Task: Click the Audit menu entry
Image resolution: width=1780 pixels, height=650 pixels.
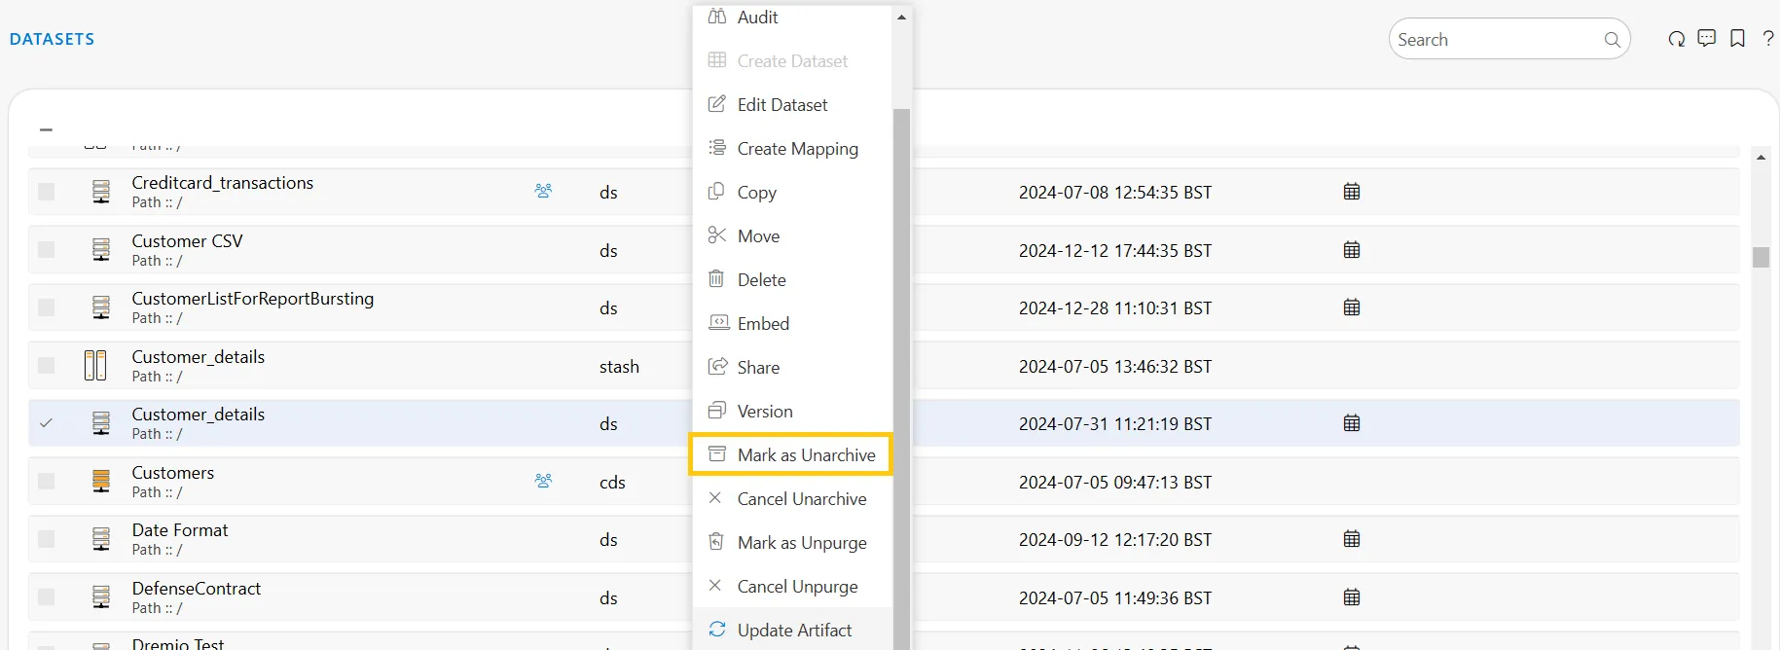Action: click(792, 18)
